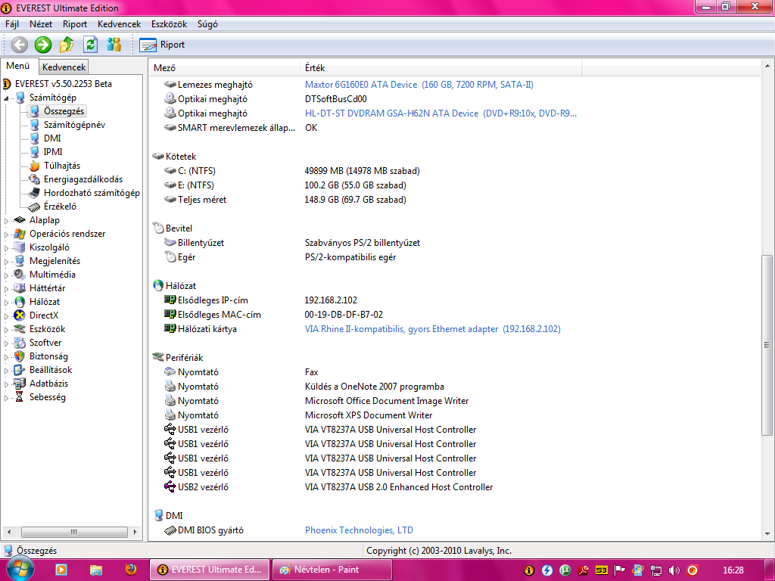Select the Számítógépnév tree item
The width and height of the screenshot is (775, 581).
(x=74, y=125)
